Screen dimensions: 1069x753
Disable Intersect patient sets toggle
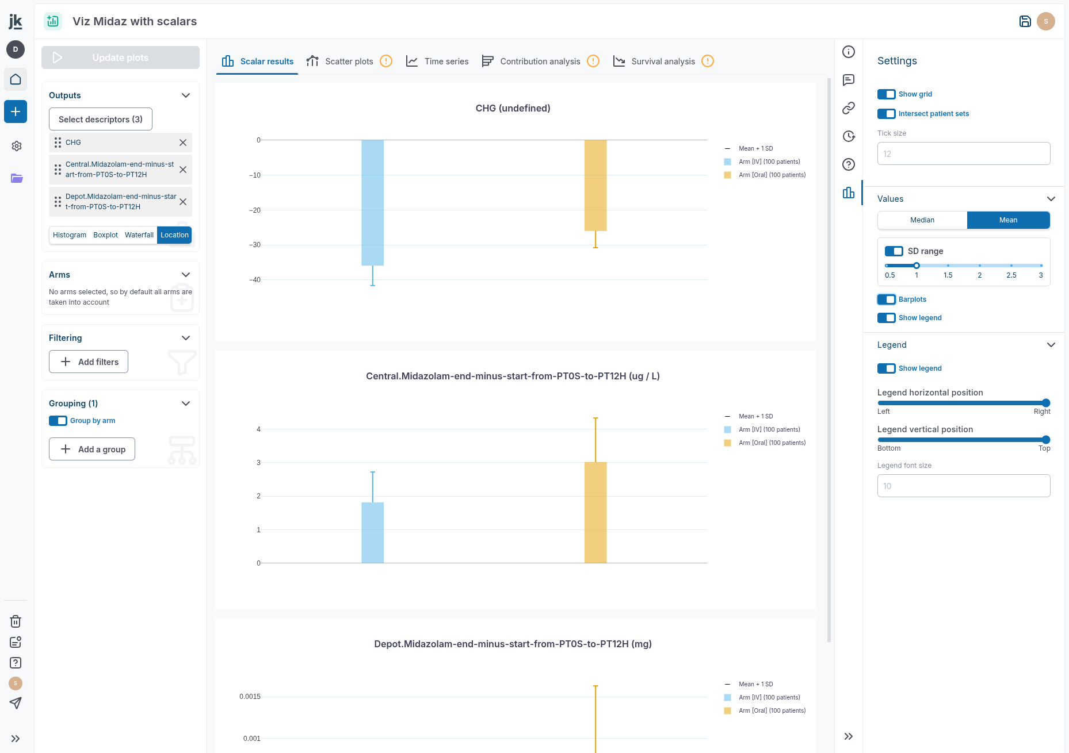pyautogui.click(x=886, y=114)
